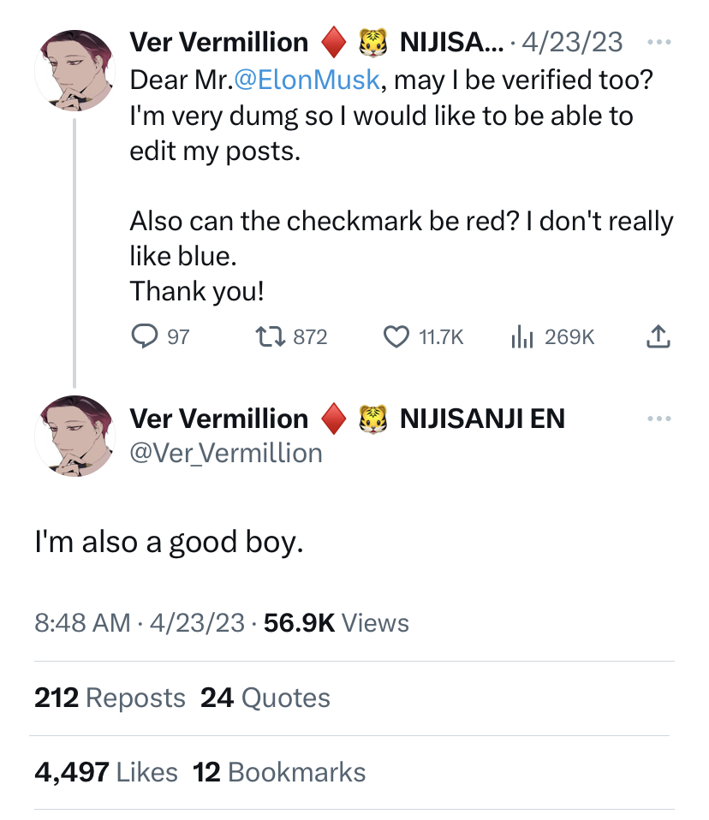The height and width of the screenshot is (820, 709).
Task: Click the tiger emoji in reply header
Action: click(x=372, y=419)
